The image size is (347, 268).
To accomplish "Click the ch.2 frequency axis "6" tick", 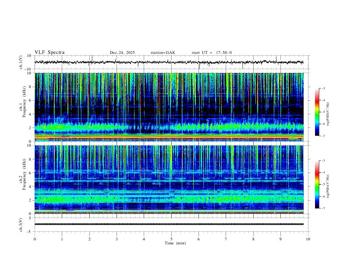I will (31, 173).
